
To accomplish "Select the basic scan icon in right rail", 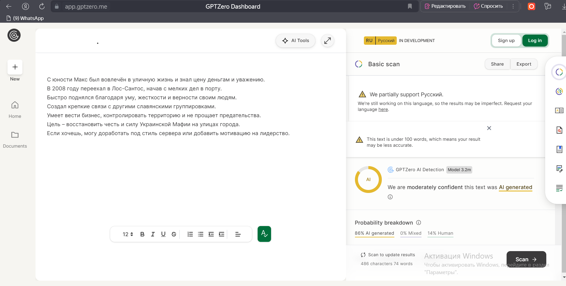I will point(559,72).
